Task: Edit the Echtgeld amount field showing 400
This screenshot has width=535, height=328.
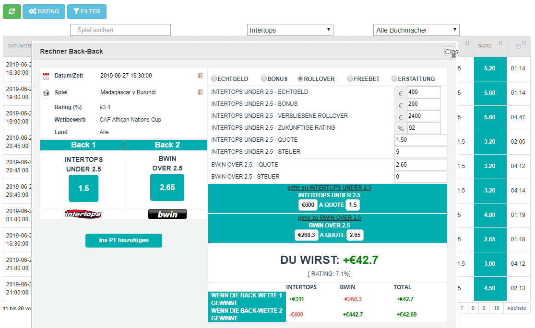Action: 423,92
